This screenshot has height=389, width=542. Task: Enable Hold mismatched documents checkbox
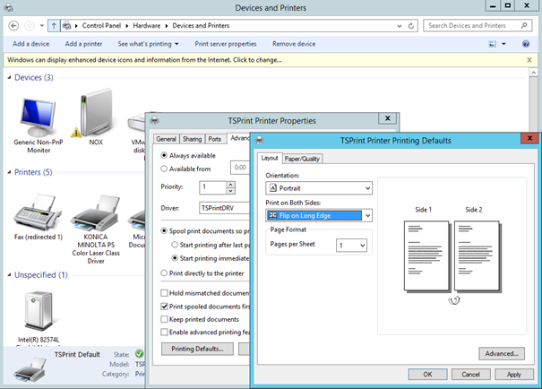pyautogui.click(x=164, y=293)
